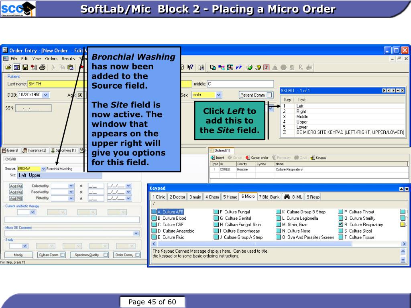Click Add (F6) beside Plated by
The image size is (411, 308).
tap(16, 198)
